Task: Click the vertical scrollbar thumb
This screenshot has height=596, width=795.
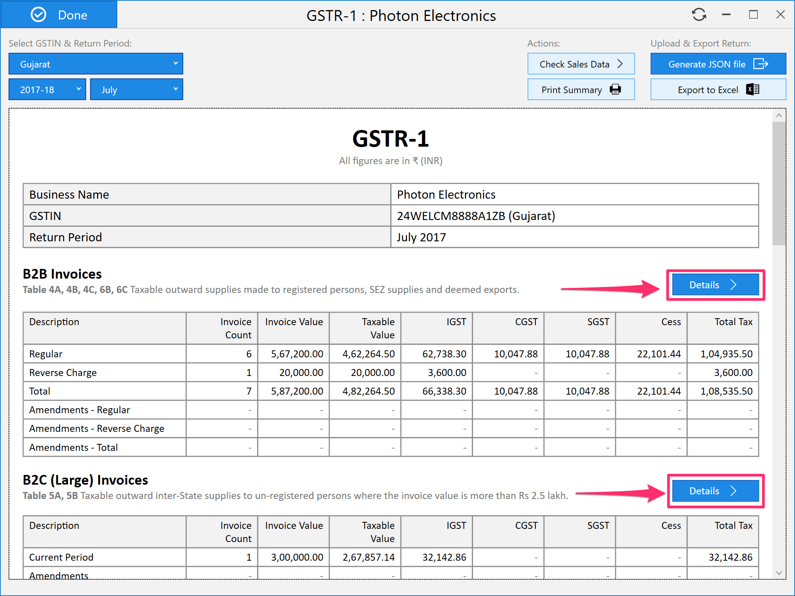Action: tap(779, 182)
